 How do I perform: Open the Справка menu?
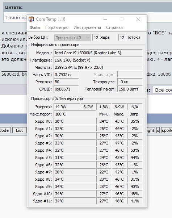pos(114,28)
